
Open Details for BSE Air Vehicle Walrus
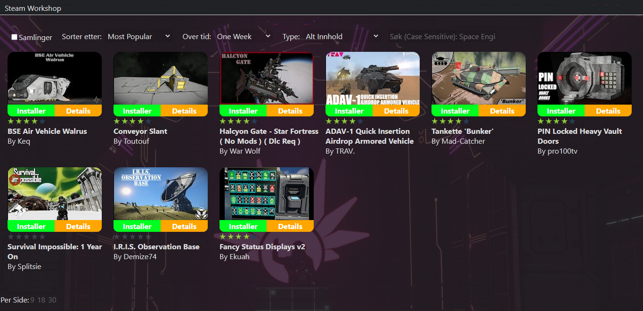[78, 111]
